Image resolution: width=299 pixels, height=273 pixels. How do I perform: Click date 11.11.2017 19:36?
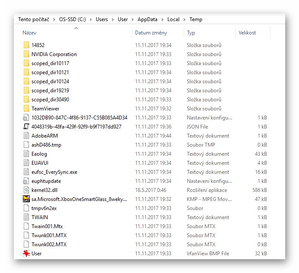point(153,127)
